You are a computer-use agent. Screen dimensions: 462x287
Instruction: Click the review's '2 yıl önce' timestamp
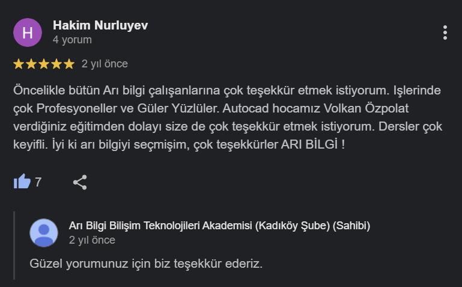(105, 64)
